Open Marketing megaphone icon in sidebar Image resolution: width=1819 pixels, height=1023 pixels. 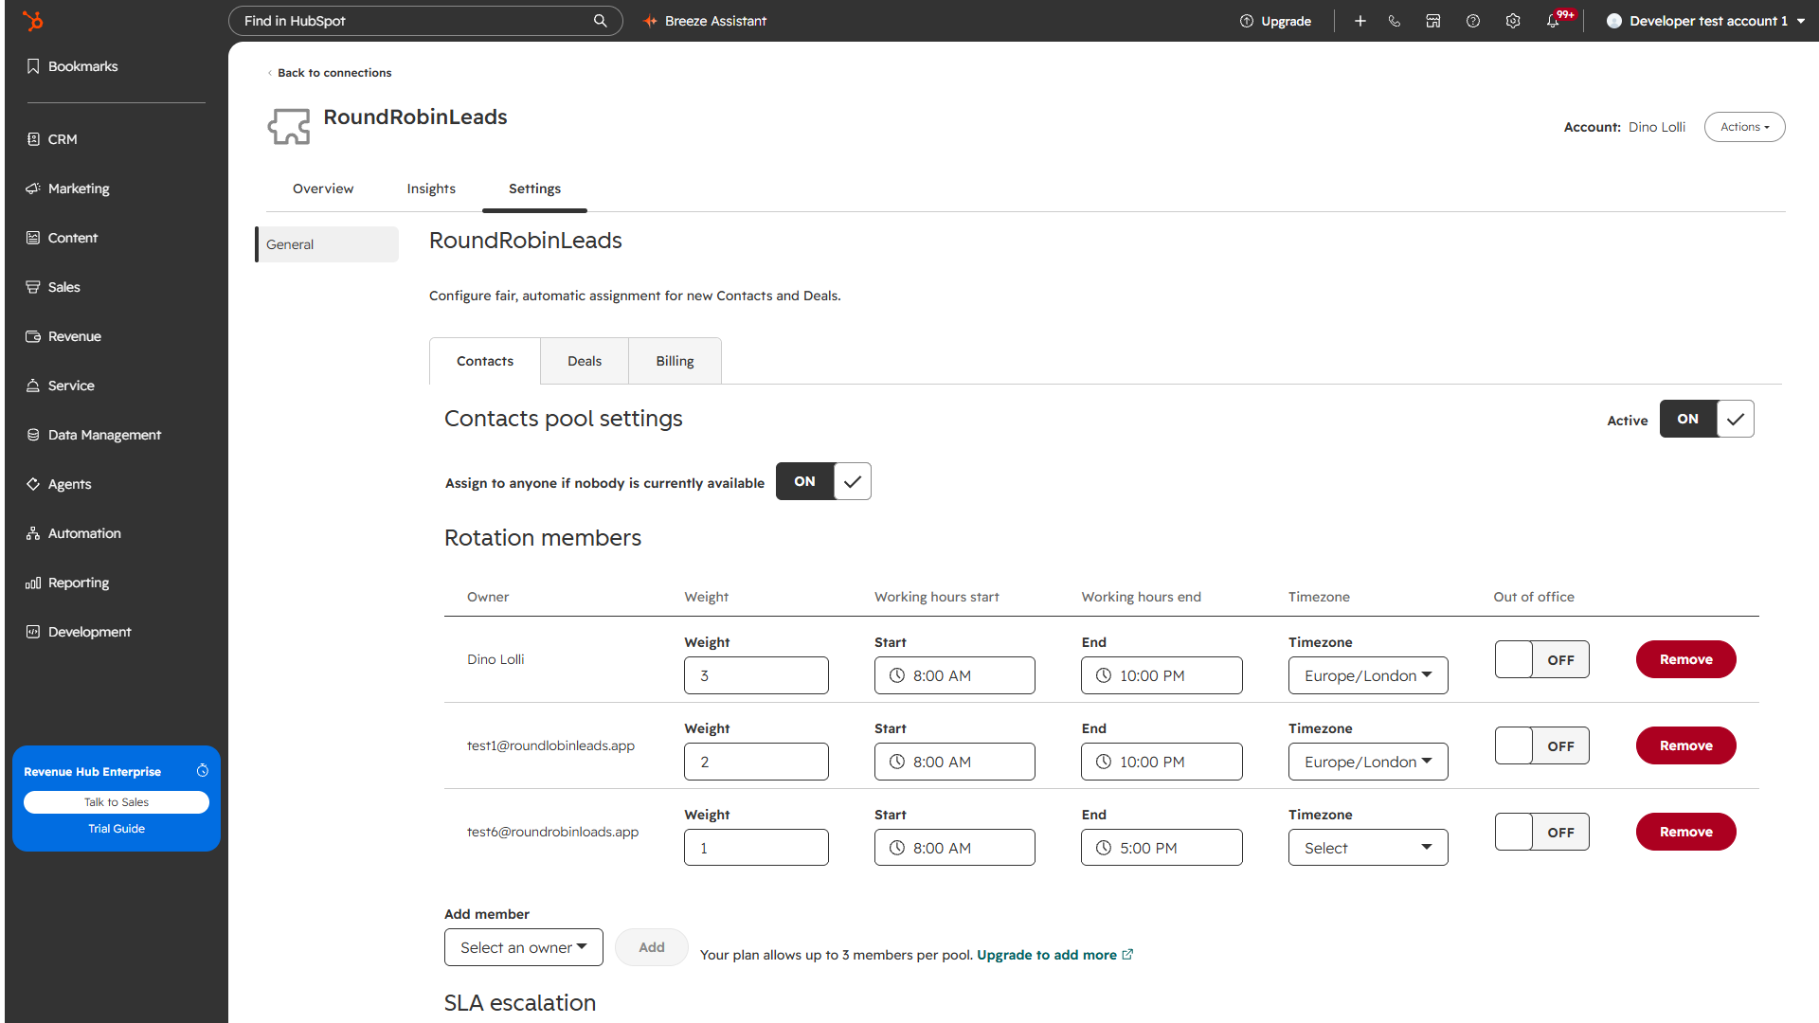tap(33, 188)
